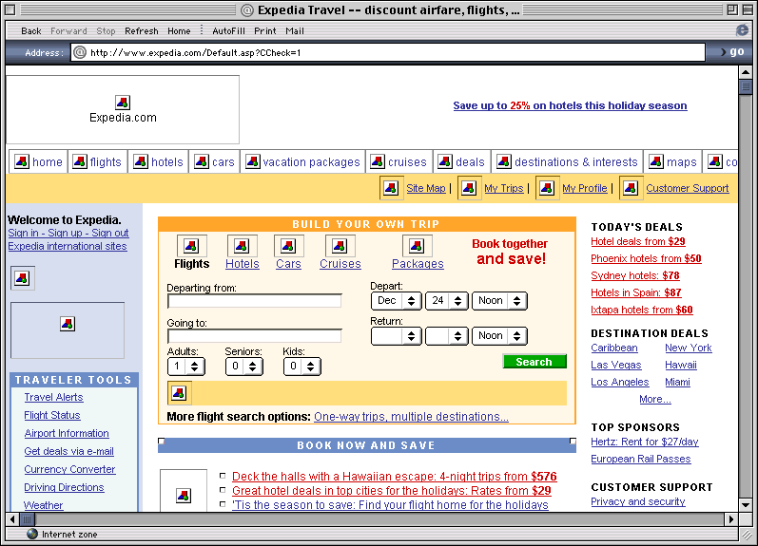Click the Internet Explorer logo in the toolbar

[742, 30]
